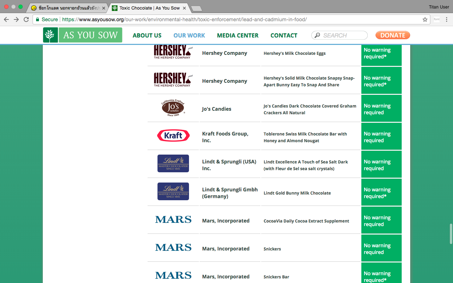The image size is (453, 283).
Task: Click the "Jo's Candies" company name
Action: [217, 109]
